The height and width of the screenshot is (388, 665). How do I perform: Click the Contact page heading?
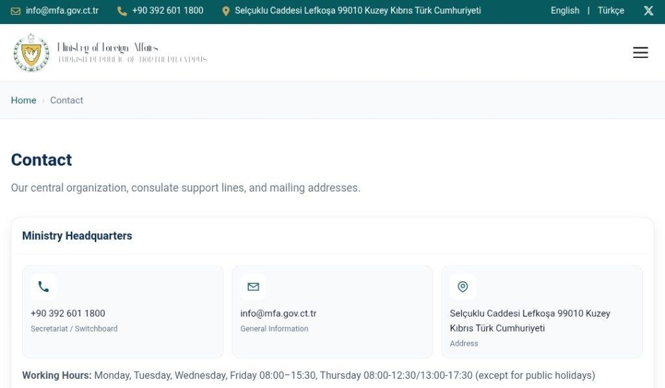tap(42, 160)
